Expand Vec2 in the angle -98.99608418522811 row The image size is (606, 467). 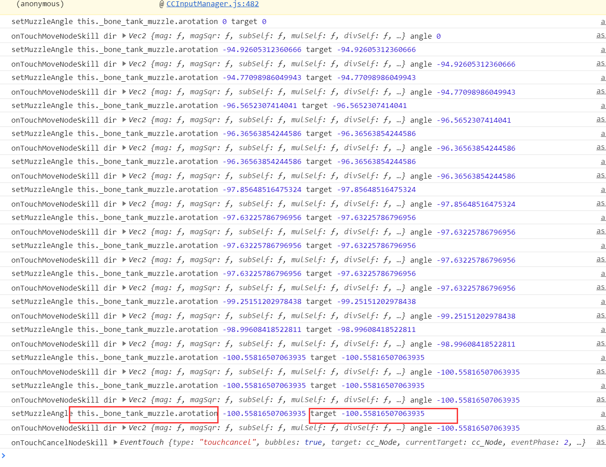pyautogui.click(x=124, y=343)
